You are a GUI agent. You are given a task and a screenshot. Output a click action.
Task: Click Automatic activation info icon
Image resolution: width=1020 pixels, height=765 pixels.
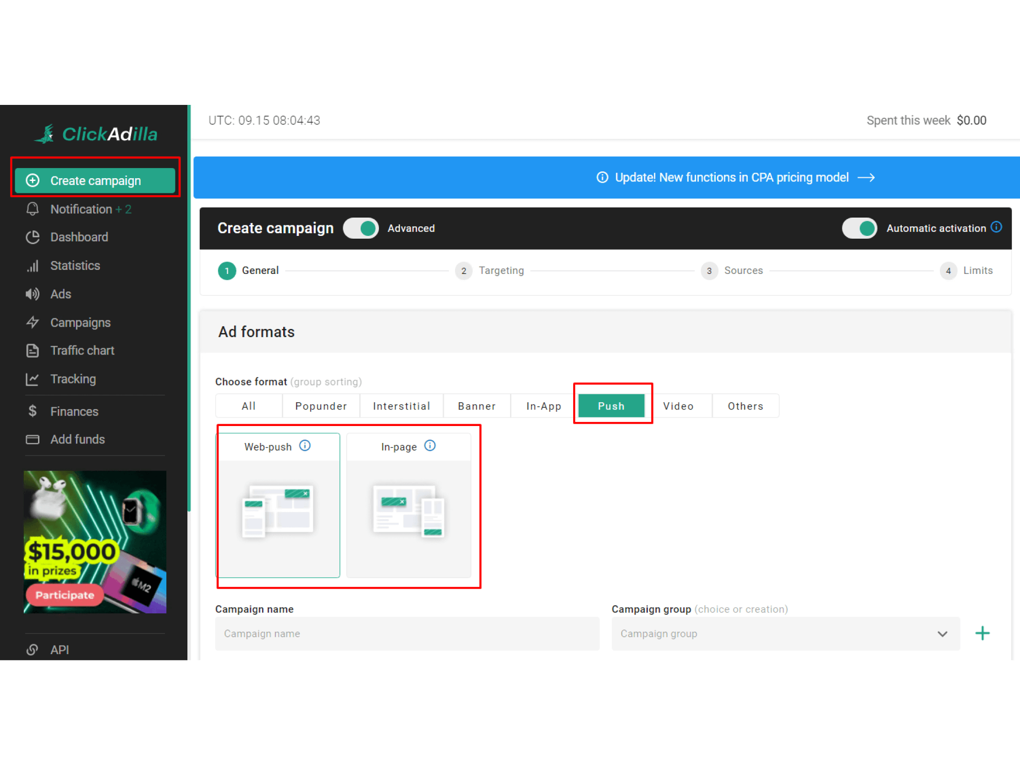[997, 227]
